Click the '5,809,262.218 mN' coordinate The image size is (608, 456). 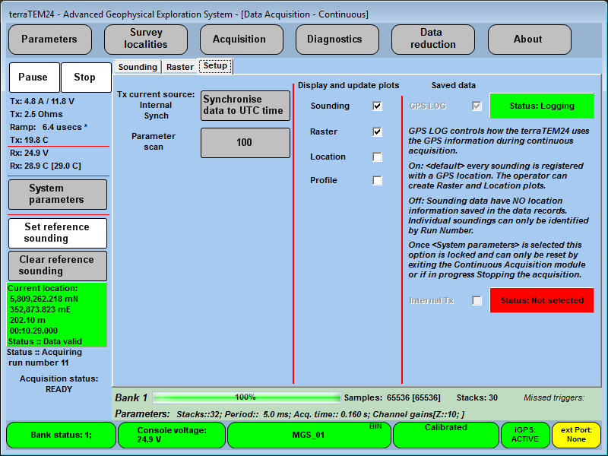pyautogui.click(x=44, y=299)
